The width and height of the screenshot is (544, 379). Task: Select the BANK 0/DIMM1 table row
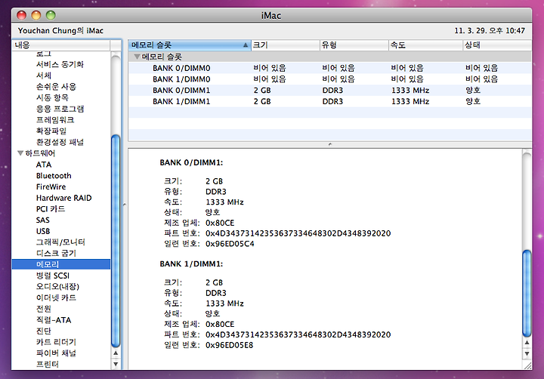click(329, 90)
